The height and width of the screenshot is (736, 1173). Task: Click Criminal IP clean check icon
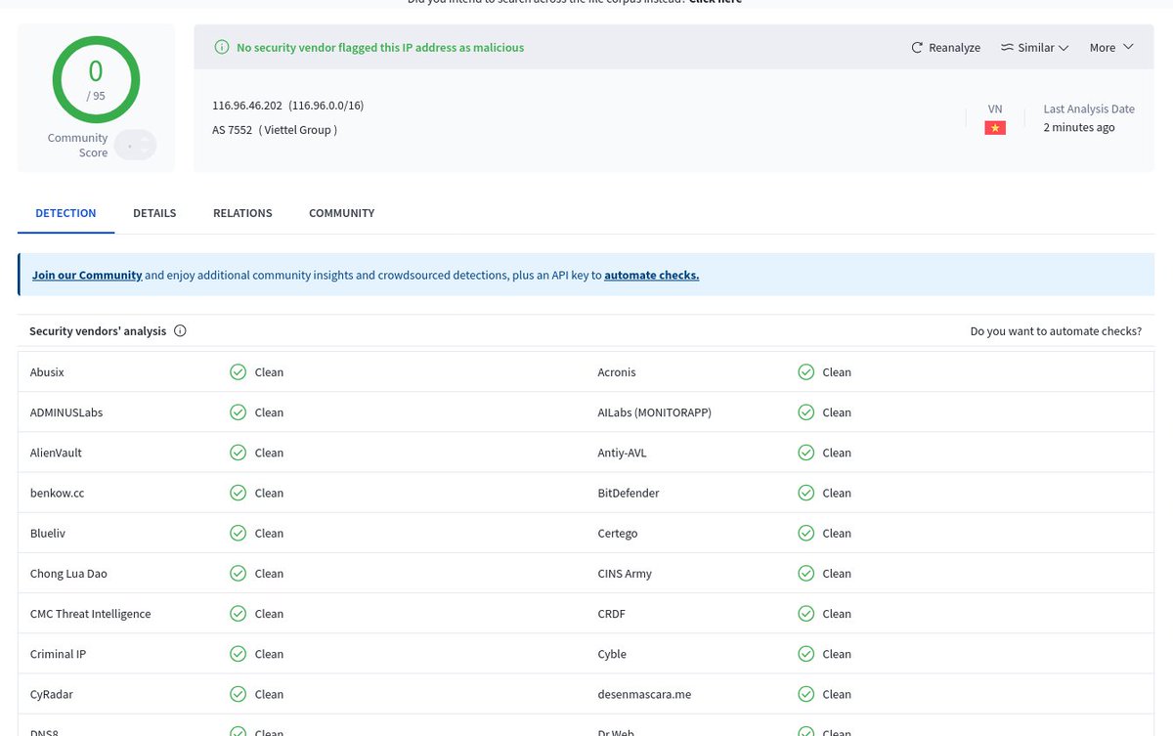click(238, 654)
